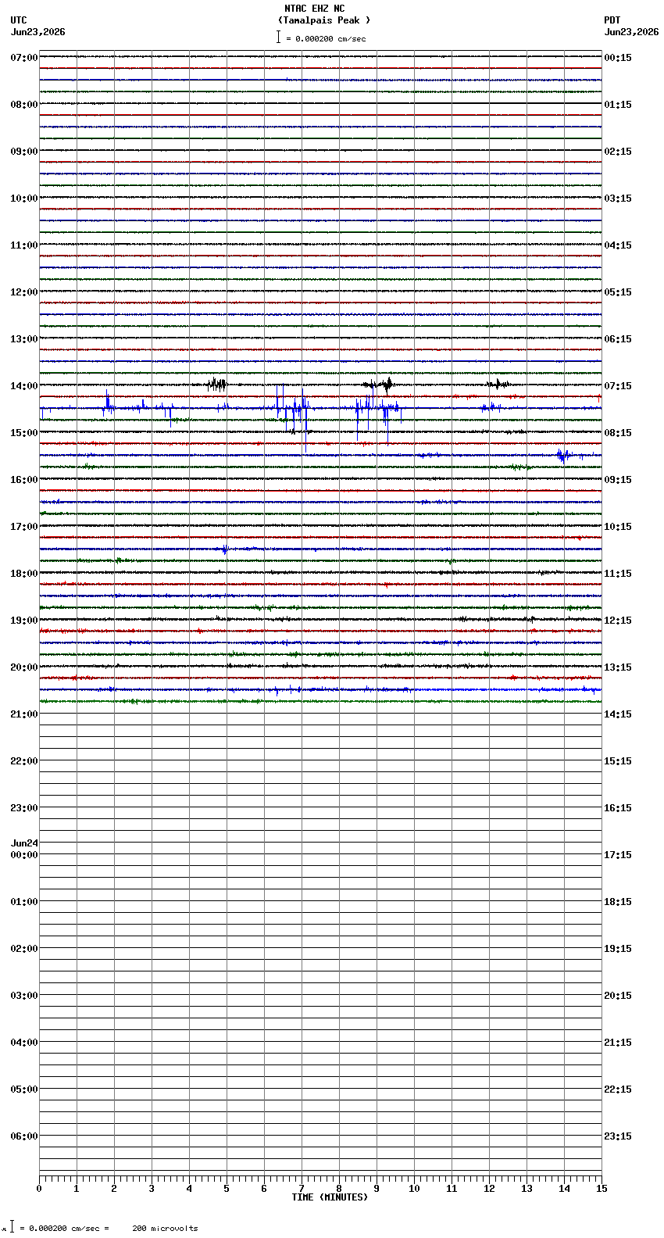
Task: Click the 01:00 UTC row label
Action: coord(24,902)
